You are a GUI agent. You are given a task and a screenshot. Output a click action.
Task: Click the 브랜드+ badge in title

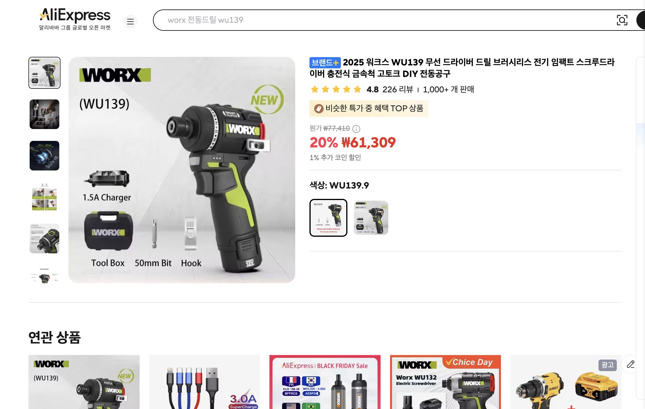point(325,62)
